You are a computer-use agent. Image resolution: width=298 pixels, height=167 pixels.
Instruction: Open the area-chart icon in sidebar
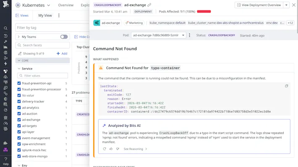[5, 47]
